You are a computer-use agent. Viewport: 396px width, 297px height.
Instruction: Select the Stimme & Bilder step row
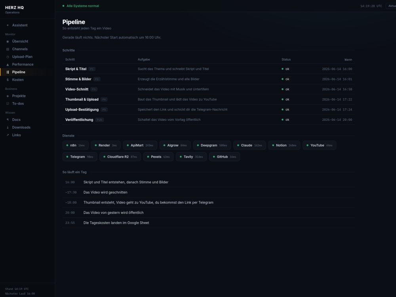pyautogui.click(x=208, y=79)
